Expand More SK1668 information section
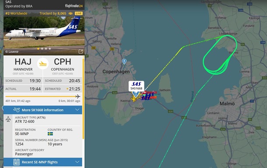The height and width of the screenshot is (168, 267). tap(43, 110)
